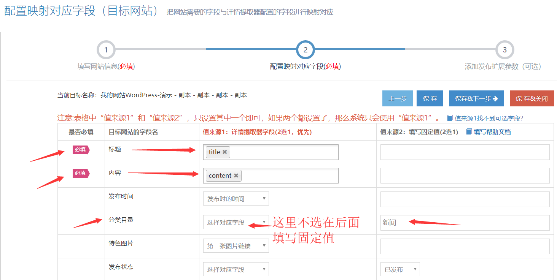Open the 值来源1找不到可选字段? help link
This screenshot has width=557, height=280.
pos(489,118)
